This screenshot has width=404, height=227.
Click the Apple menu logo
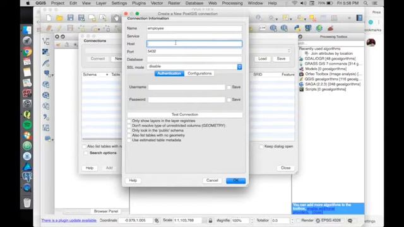28,3
